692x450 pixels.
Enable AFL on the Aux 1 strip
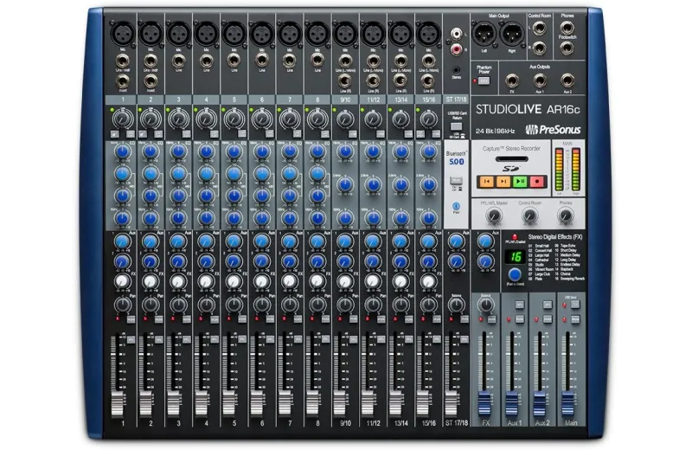tap(520, 305)
